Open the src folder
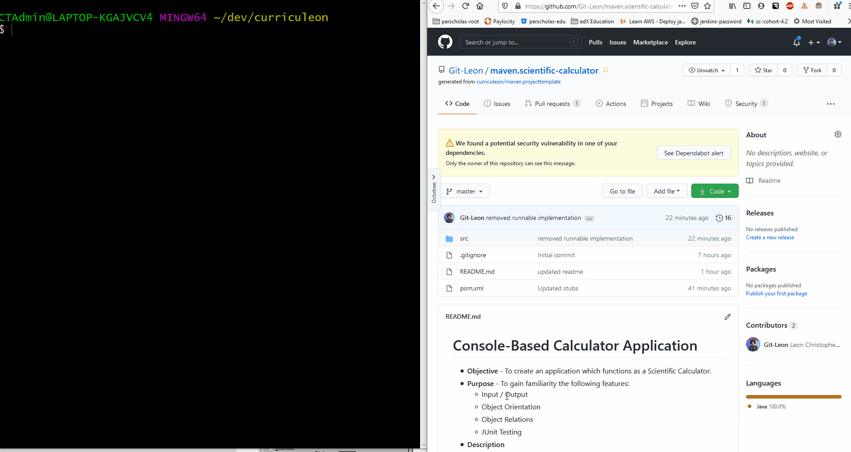 click(x=464, y=238)
